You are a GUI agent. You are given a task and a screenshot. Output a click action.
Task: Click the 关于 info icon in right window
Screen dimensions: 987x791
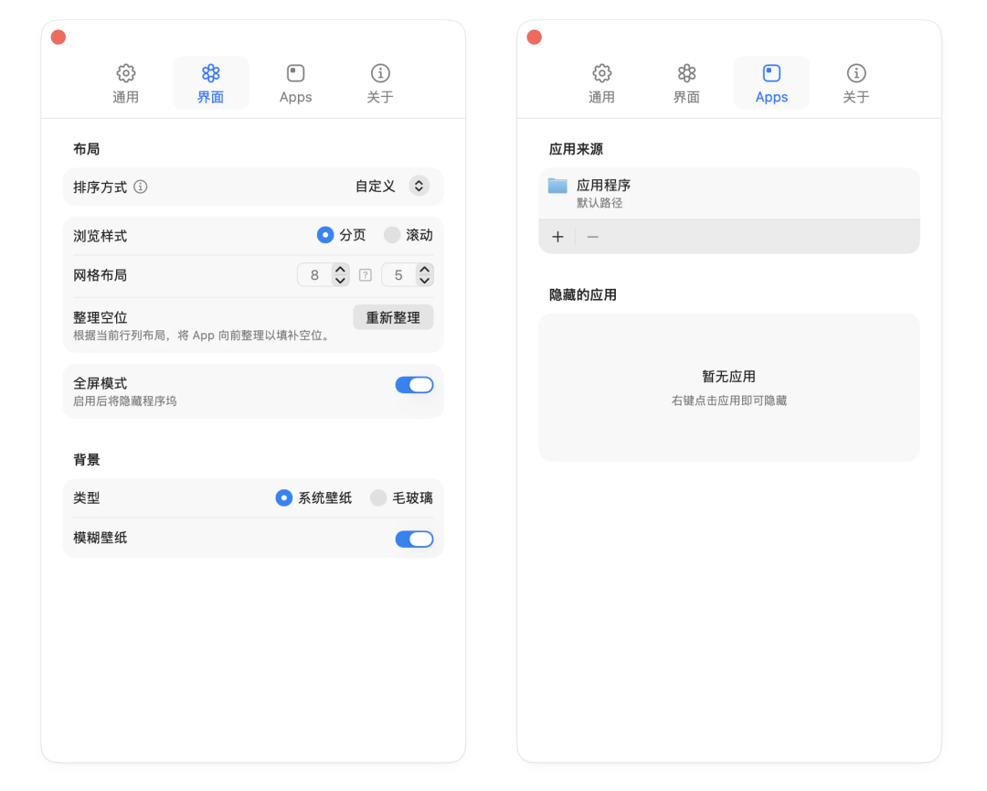click(856, 74)
